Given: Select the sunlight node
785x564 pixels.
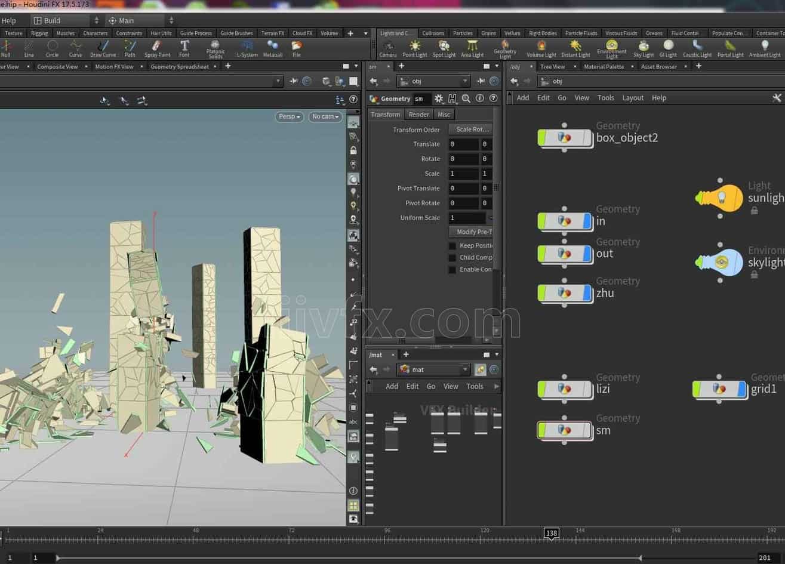Looking at the screenshot, I should [x=719, y=197].
